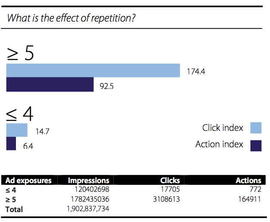Image resolution: width=270 pixels, height=222 pixels.
Task: Select the 6.4 action index bar
Action: click(x=11, y=143)
